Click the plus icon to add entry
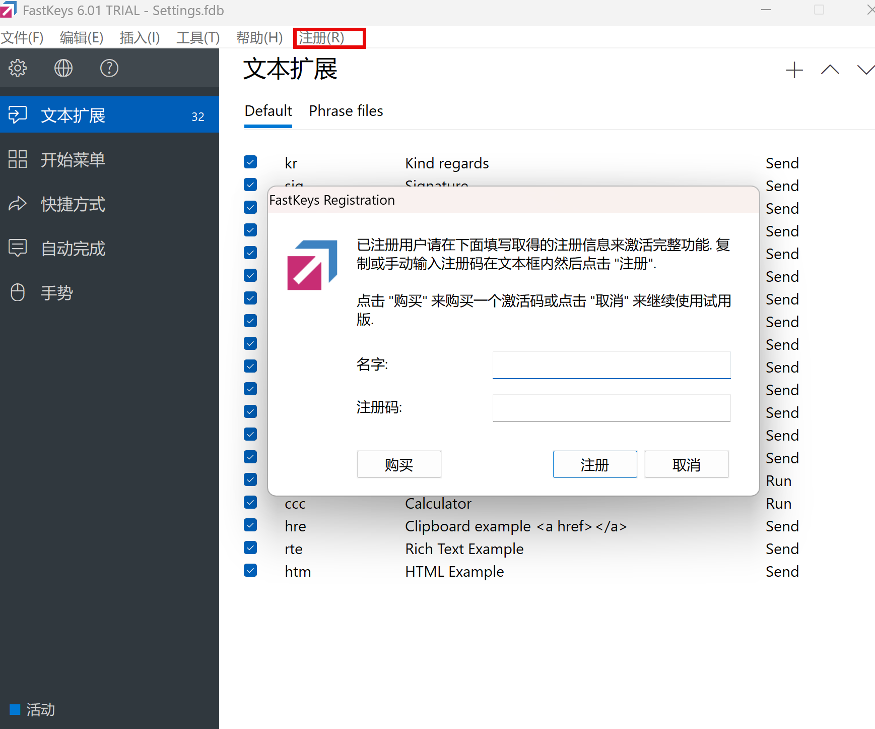875x729 pixels. [x=794, y=70]
